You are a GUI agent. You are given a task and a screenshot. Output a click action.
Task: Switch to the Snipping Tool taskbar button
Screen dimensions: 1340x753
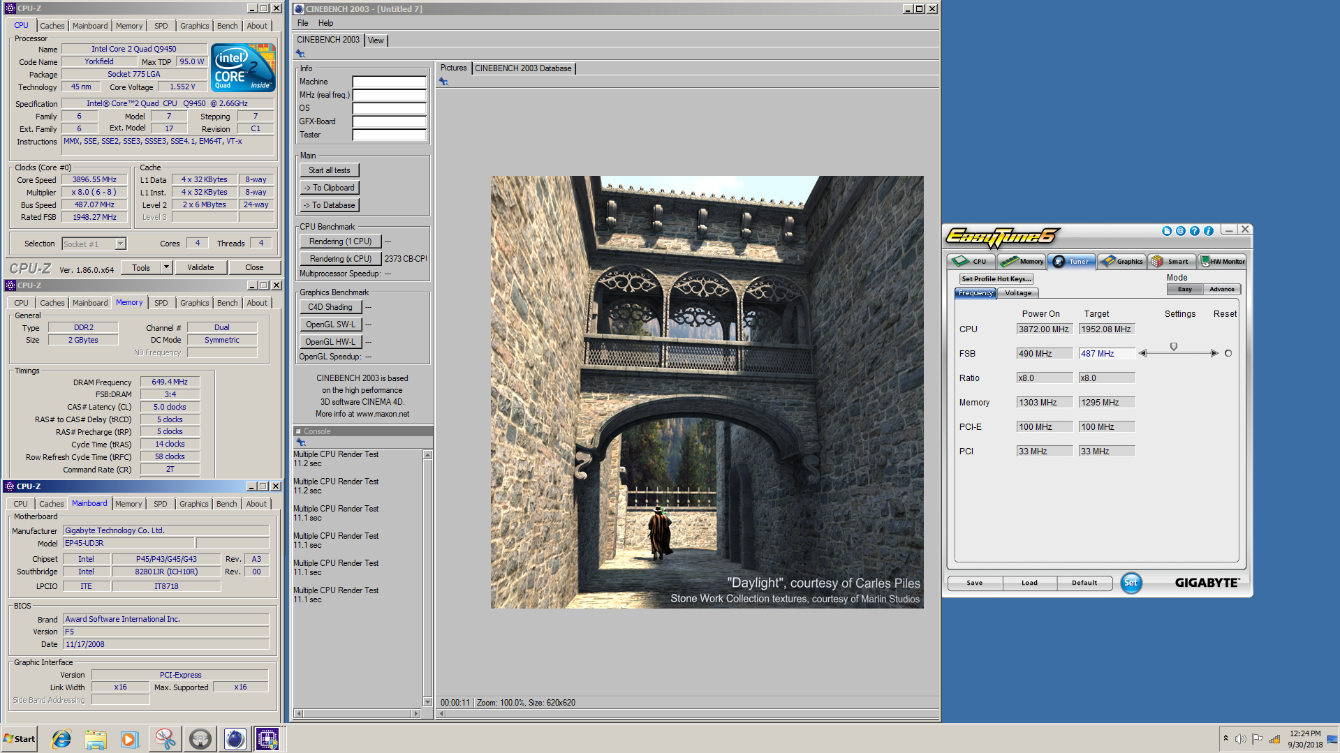coord(165,739)
